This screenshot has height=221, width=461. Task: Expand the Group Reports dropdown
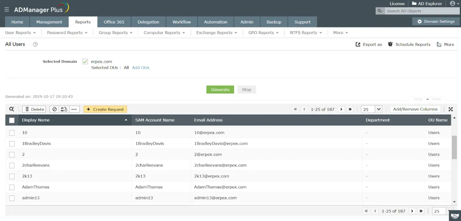[x=115, y=33]
